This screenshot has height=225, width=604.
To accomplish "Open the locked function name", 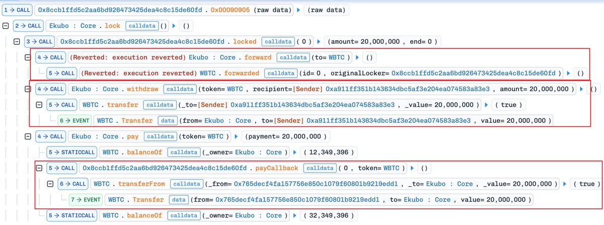I will [x=244, y=41].
